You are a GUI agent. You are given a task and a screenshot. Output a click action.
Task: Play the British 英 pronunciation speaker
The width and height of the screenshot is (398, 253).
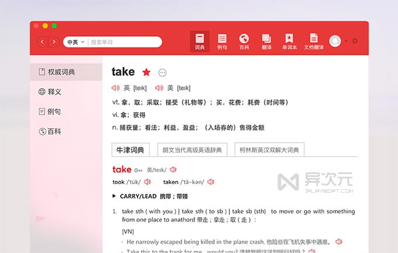pos(115,88)
